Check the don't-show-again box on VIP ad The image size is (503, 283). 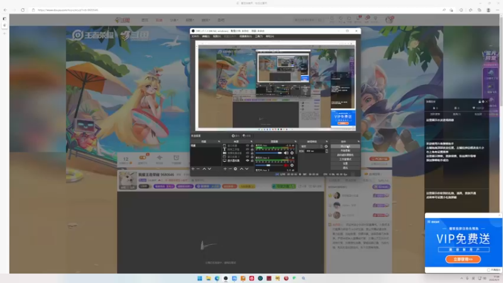[x=489, y=270]
